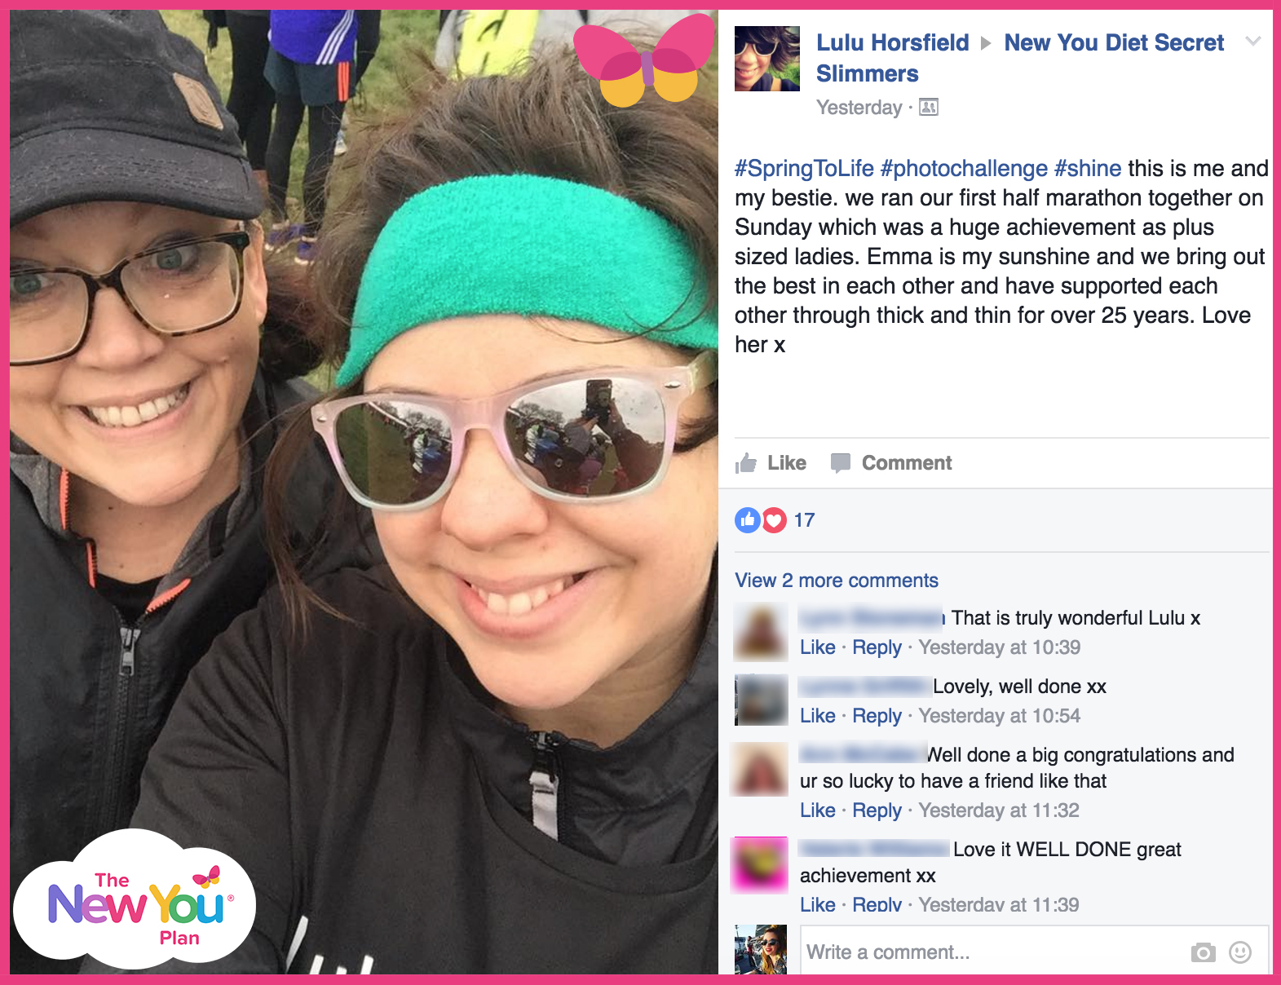Open the #photochallenge hashtag

[964, 169]
